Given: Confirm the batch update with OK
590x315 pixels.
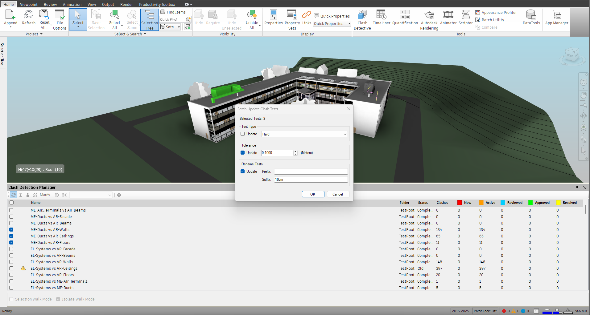Looking at the screenshot, I should point(313,194).
